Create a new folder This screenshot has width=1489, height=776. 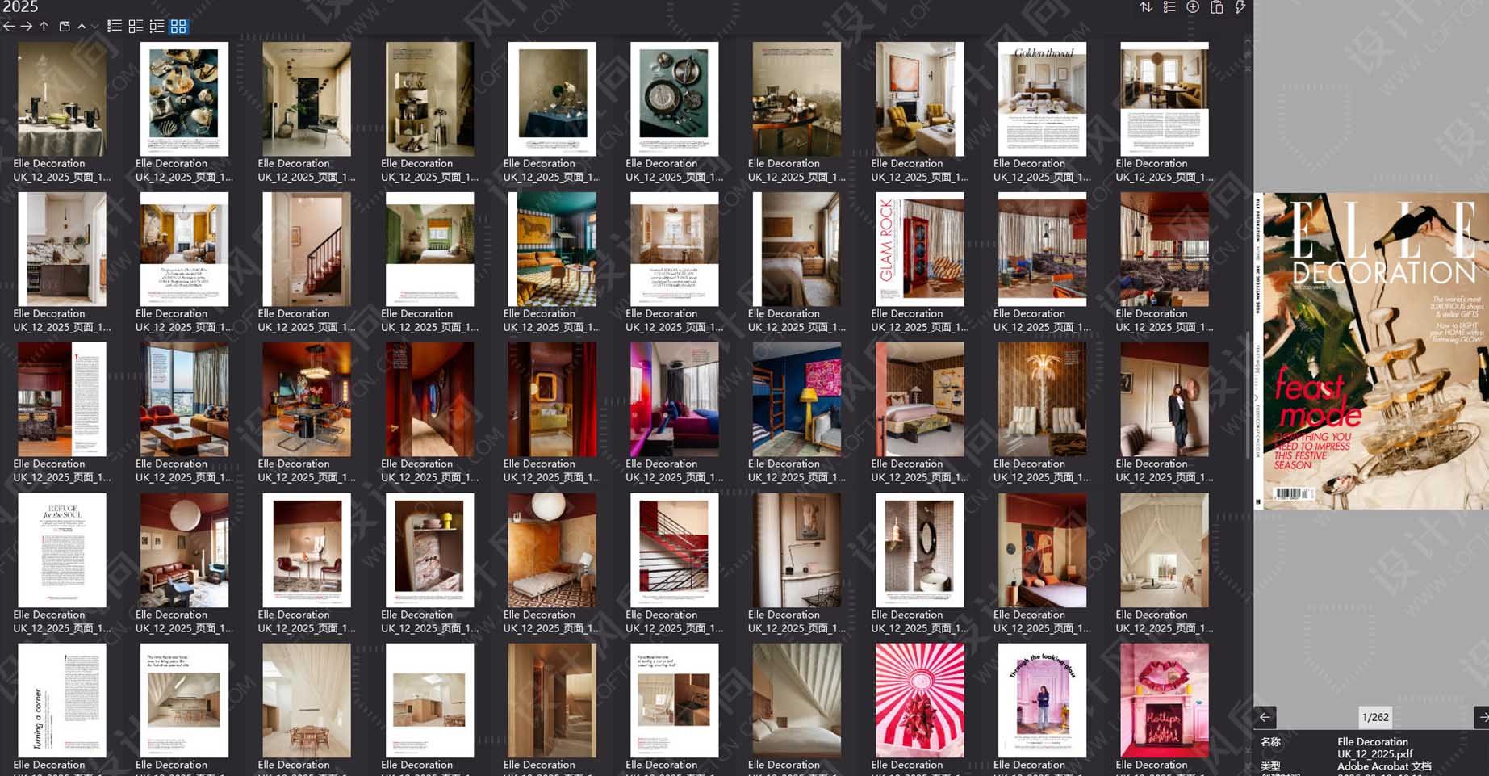tap(63, 27)
